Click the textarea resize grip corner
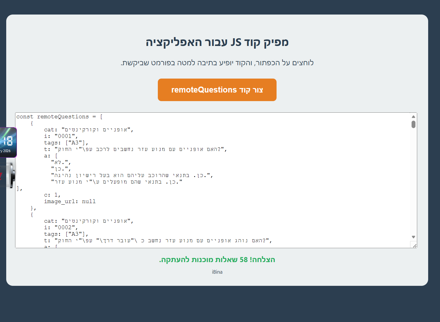This screenshot has width=440, height=322. 415,246
